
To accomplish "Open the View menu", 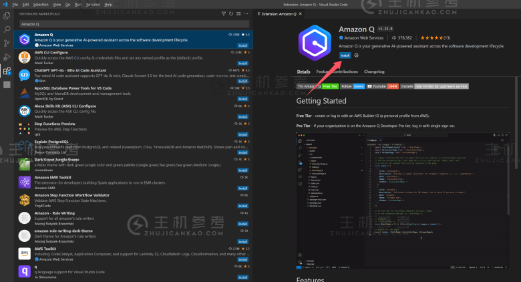I will point(57,4).
